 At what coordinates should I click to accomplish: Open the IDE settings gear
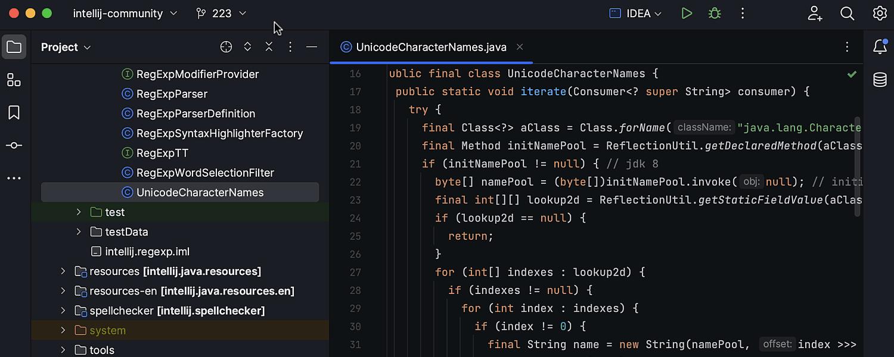tap(880, 13)
